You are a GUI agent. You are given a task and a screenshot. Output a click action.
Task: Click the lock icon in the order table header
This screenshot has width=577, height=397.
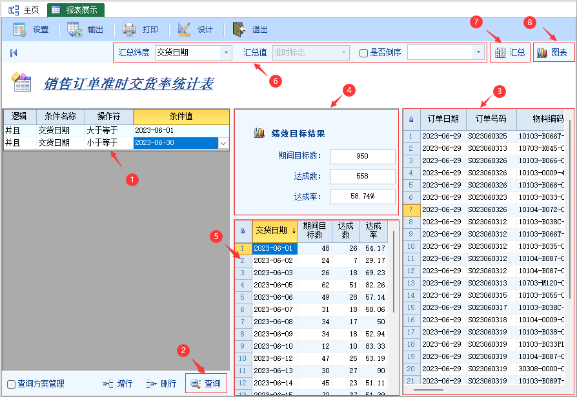point(411,119)
